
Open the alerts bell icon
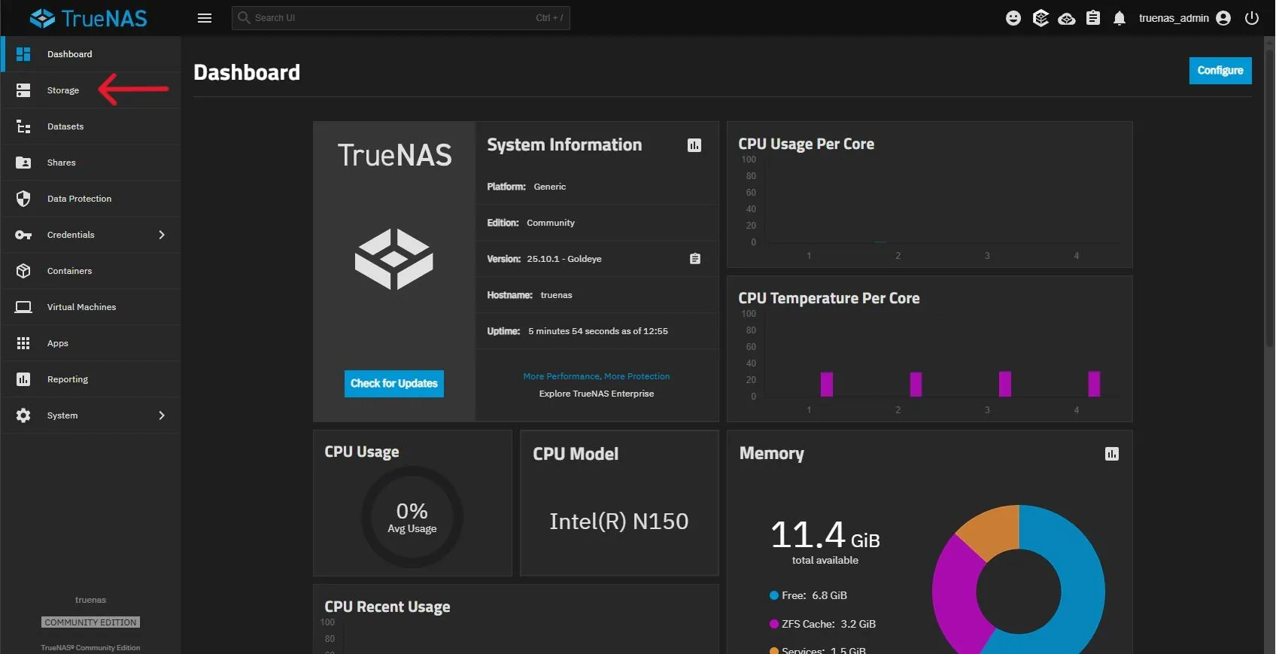[1120, 18]
